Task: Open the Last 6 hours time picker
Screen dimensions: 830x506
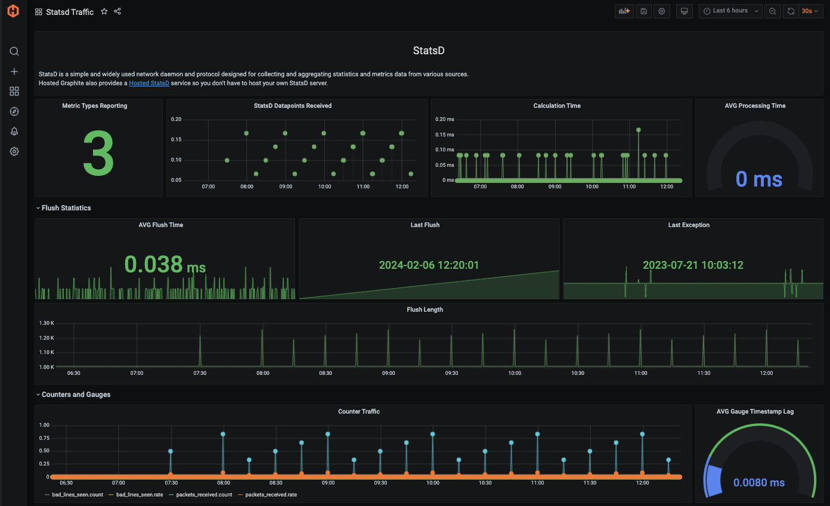Action: 730,11
